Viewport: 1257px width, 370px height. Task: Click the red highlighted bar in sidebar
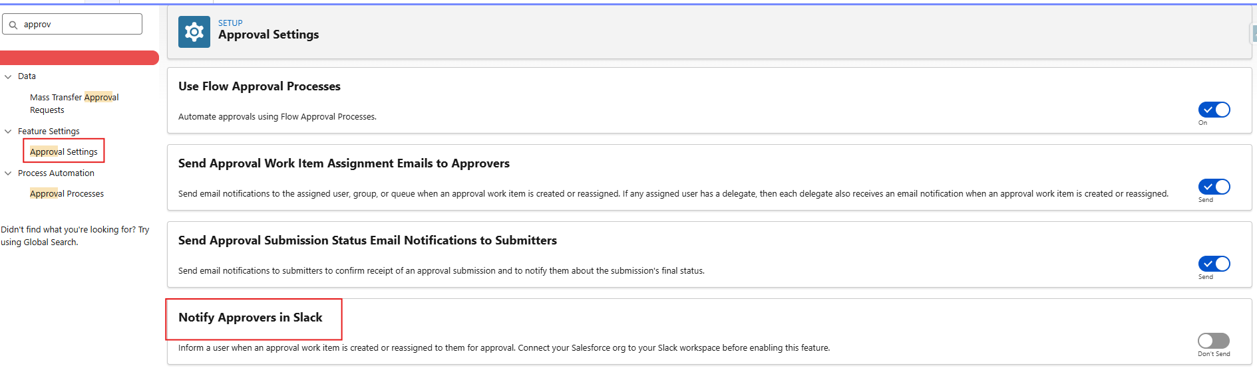coord(79,58)
